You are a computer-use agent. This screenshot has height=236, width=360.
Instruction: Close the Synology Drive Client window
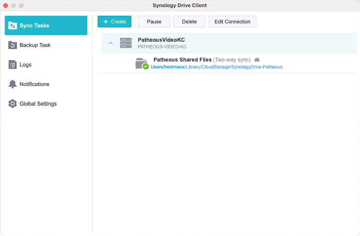(5, 5)
